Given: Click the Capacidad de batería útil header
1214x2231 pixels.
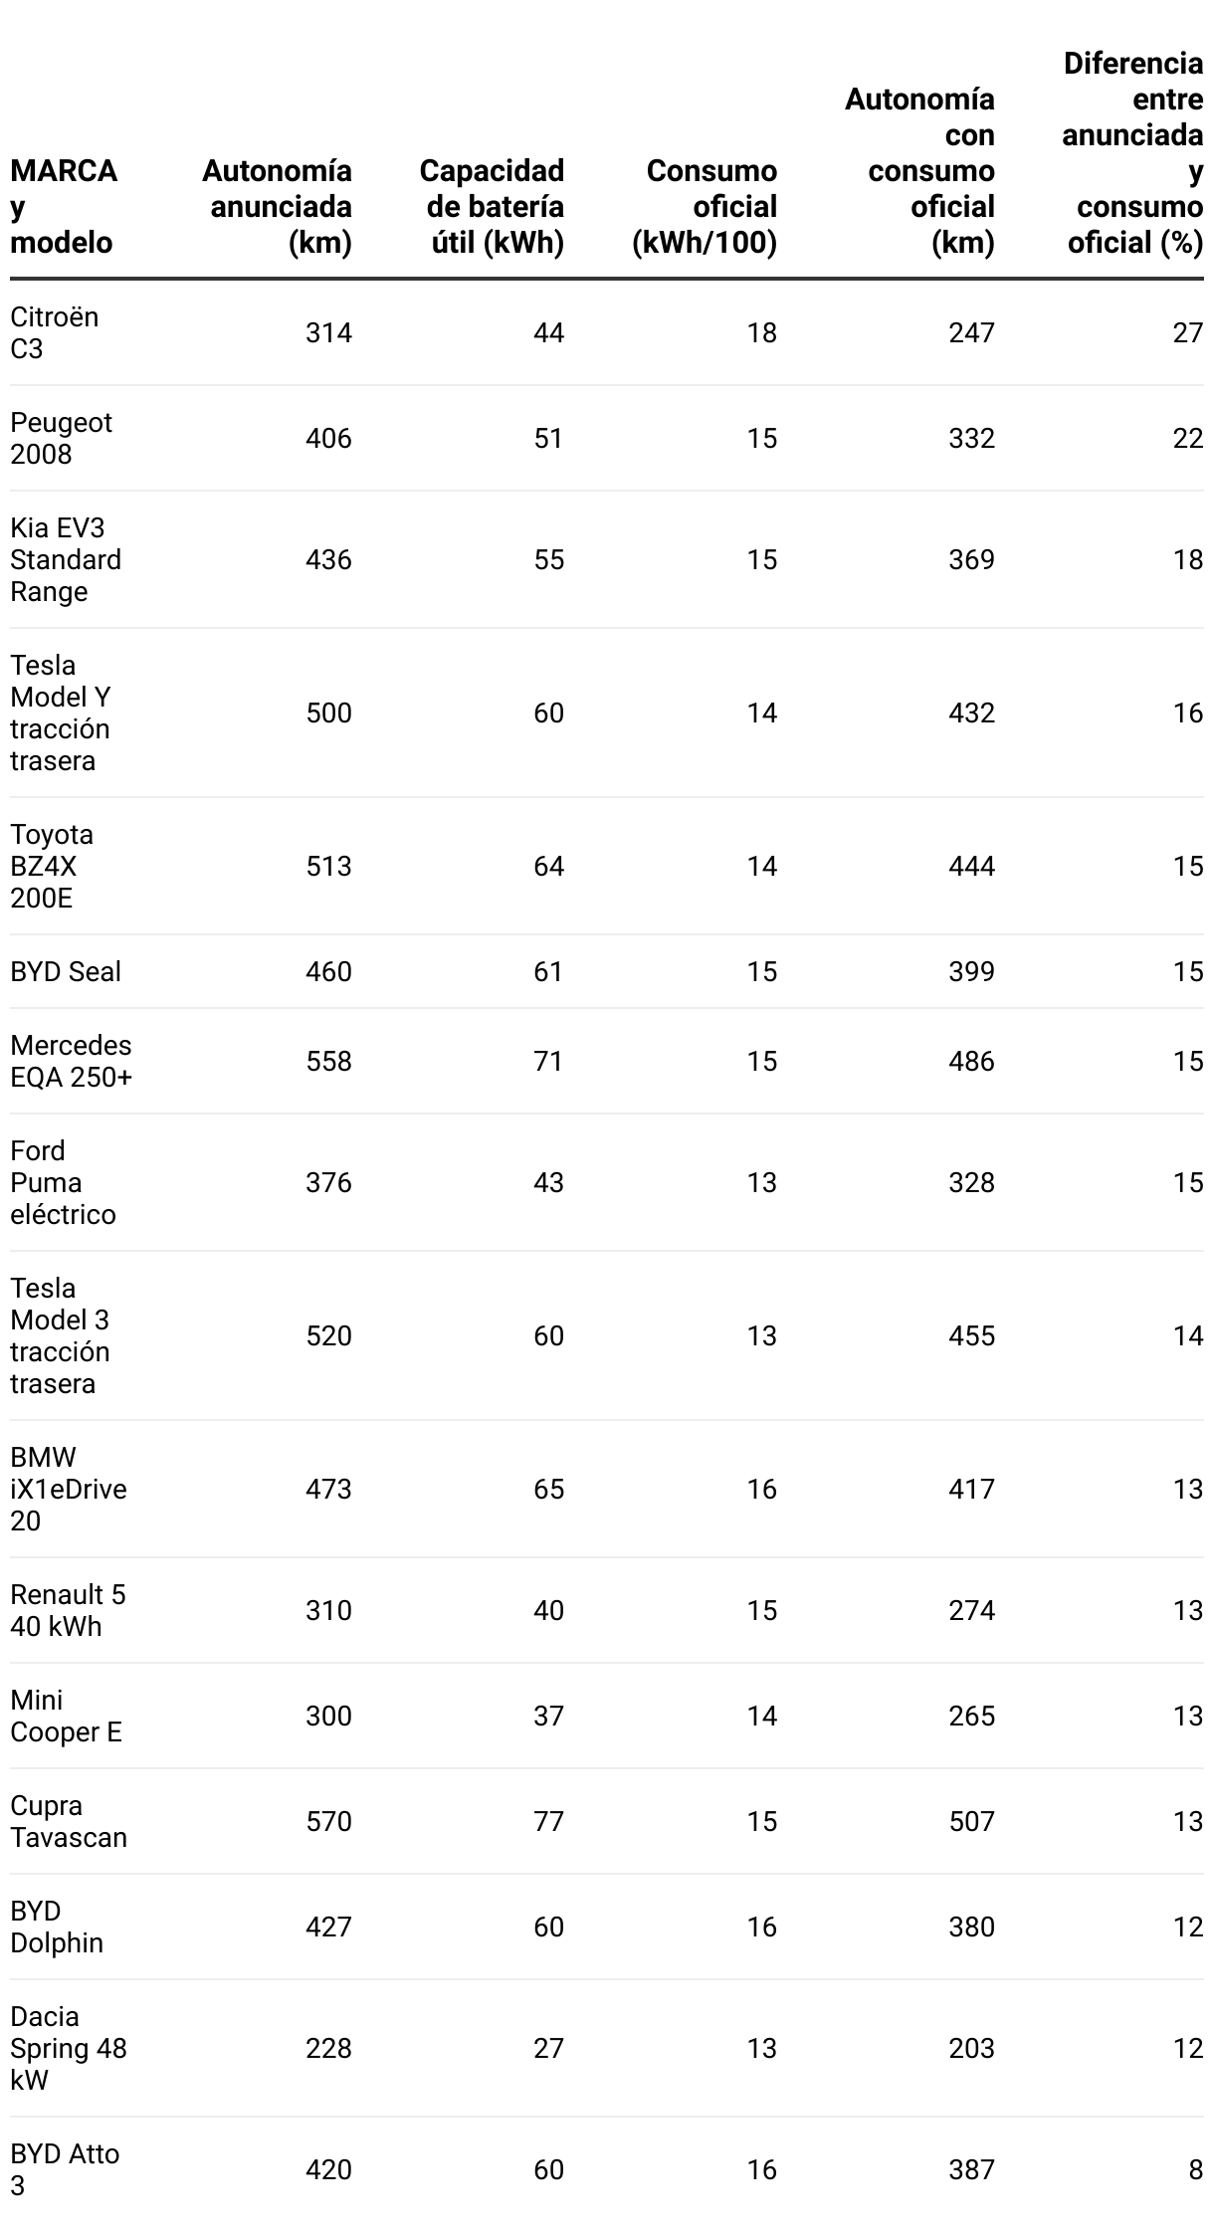Looking at the screenshot, I should [x=492, y=206].
